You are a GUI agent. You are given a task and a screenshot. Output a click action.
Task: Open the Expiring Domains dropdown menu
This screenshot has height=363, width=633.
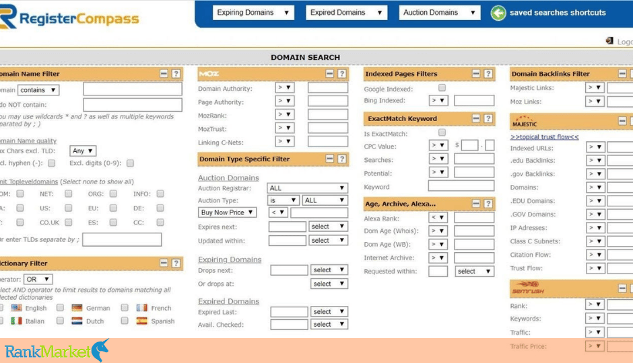click(253, 13)
